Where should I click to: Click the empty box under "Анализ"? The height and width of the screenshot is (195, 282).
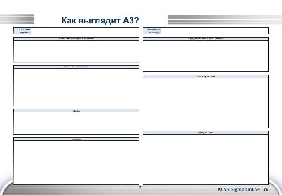[76, 162]
